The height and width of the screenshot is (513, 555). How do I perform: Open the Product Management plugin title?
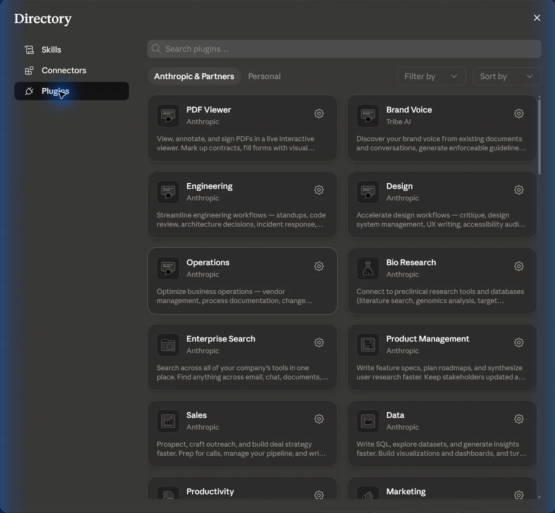[x=428, y=339]
